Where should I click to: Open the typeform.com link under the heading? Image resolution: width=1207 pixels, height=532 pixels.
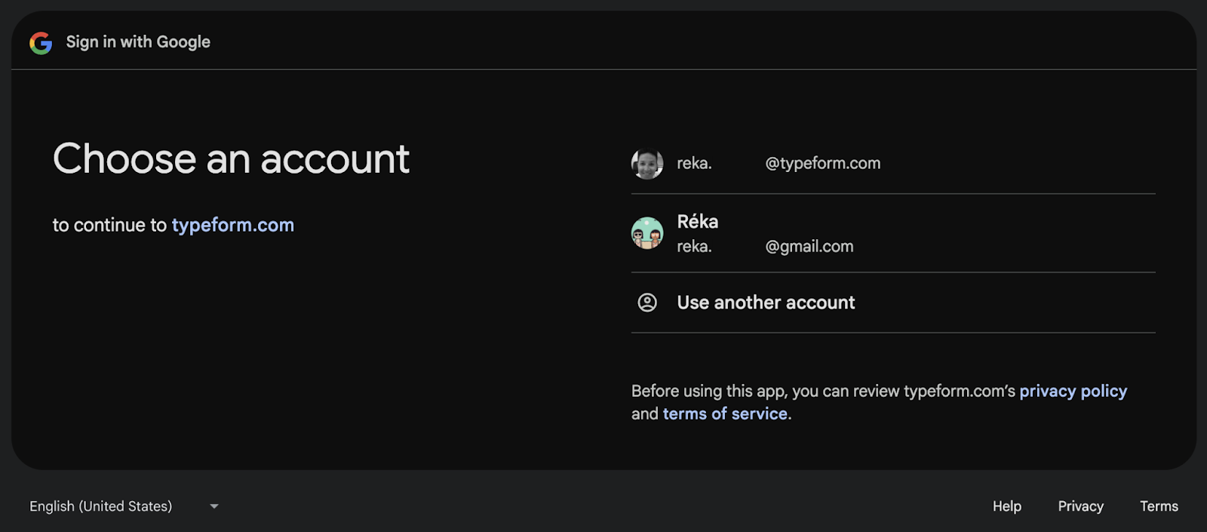(233, 225)
